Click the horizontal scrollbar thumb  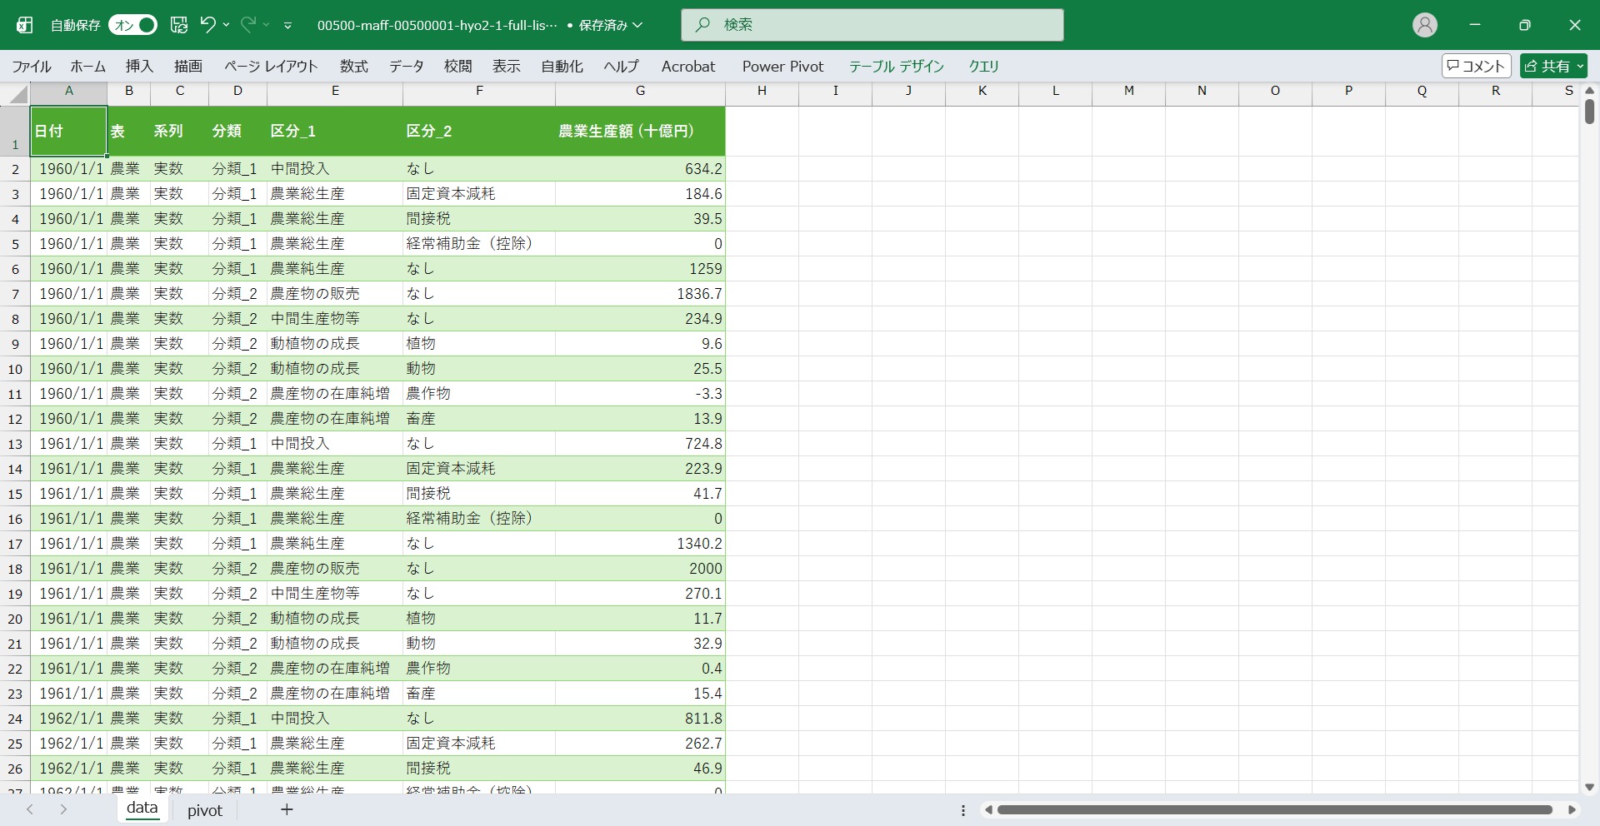coord(1275,810)
